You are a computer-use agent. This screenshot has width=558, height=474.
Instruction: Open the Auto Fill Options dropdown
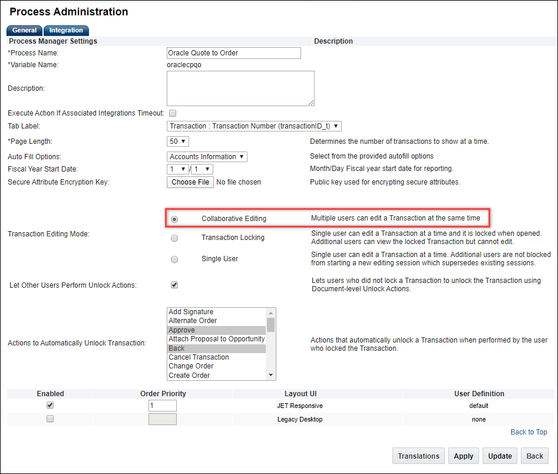click(207, 157)
